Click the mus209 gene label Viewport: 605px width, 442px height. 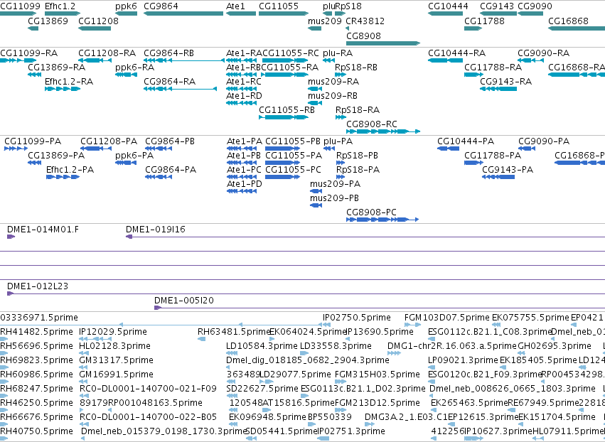pyautogui.click(x=324, y=21)
